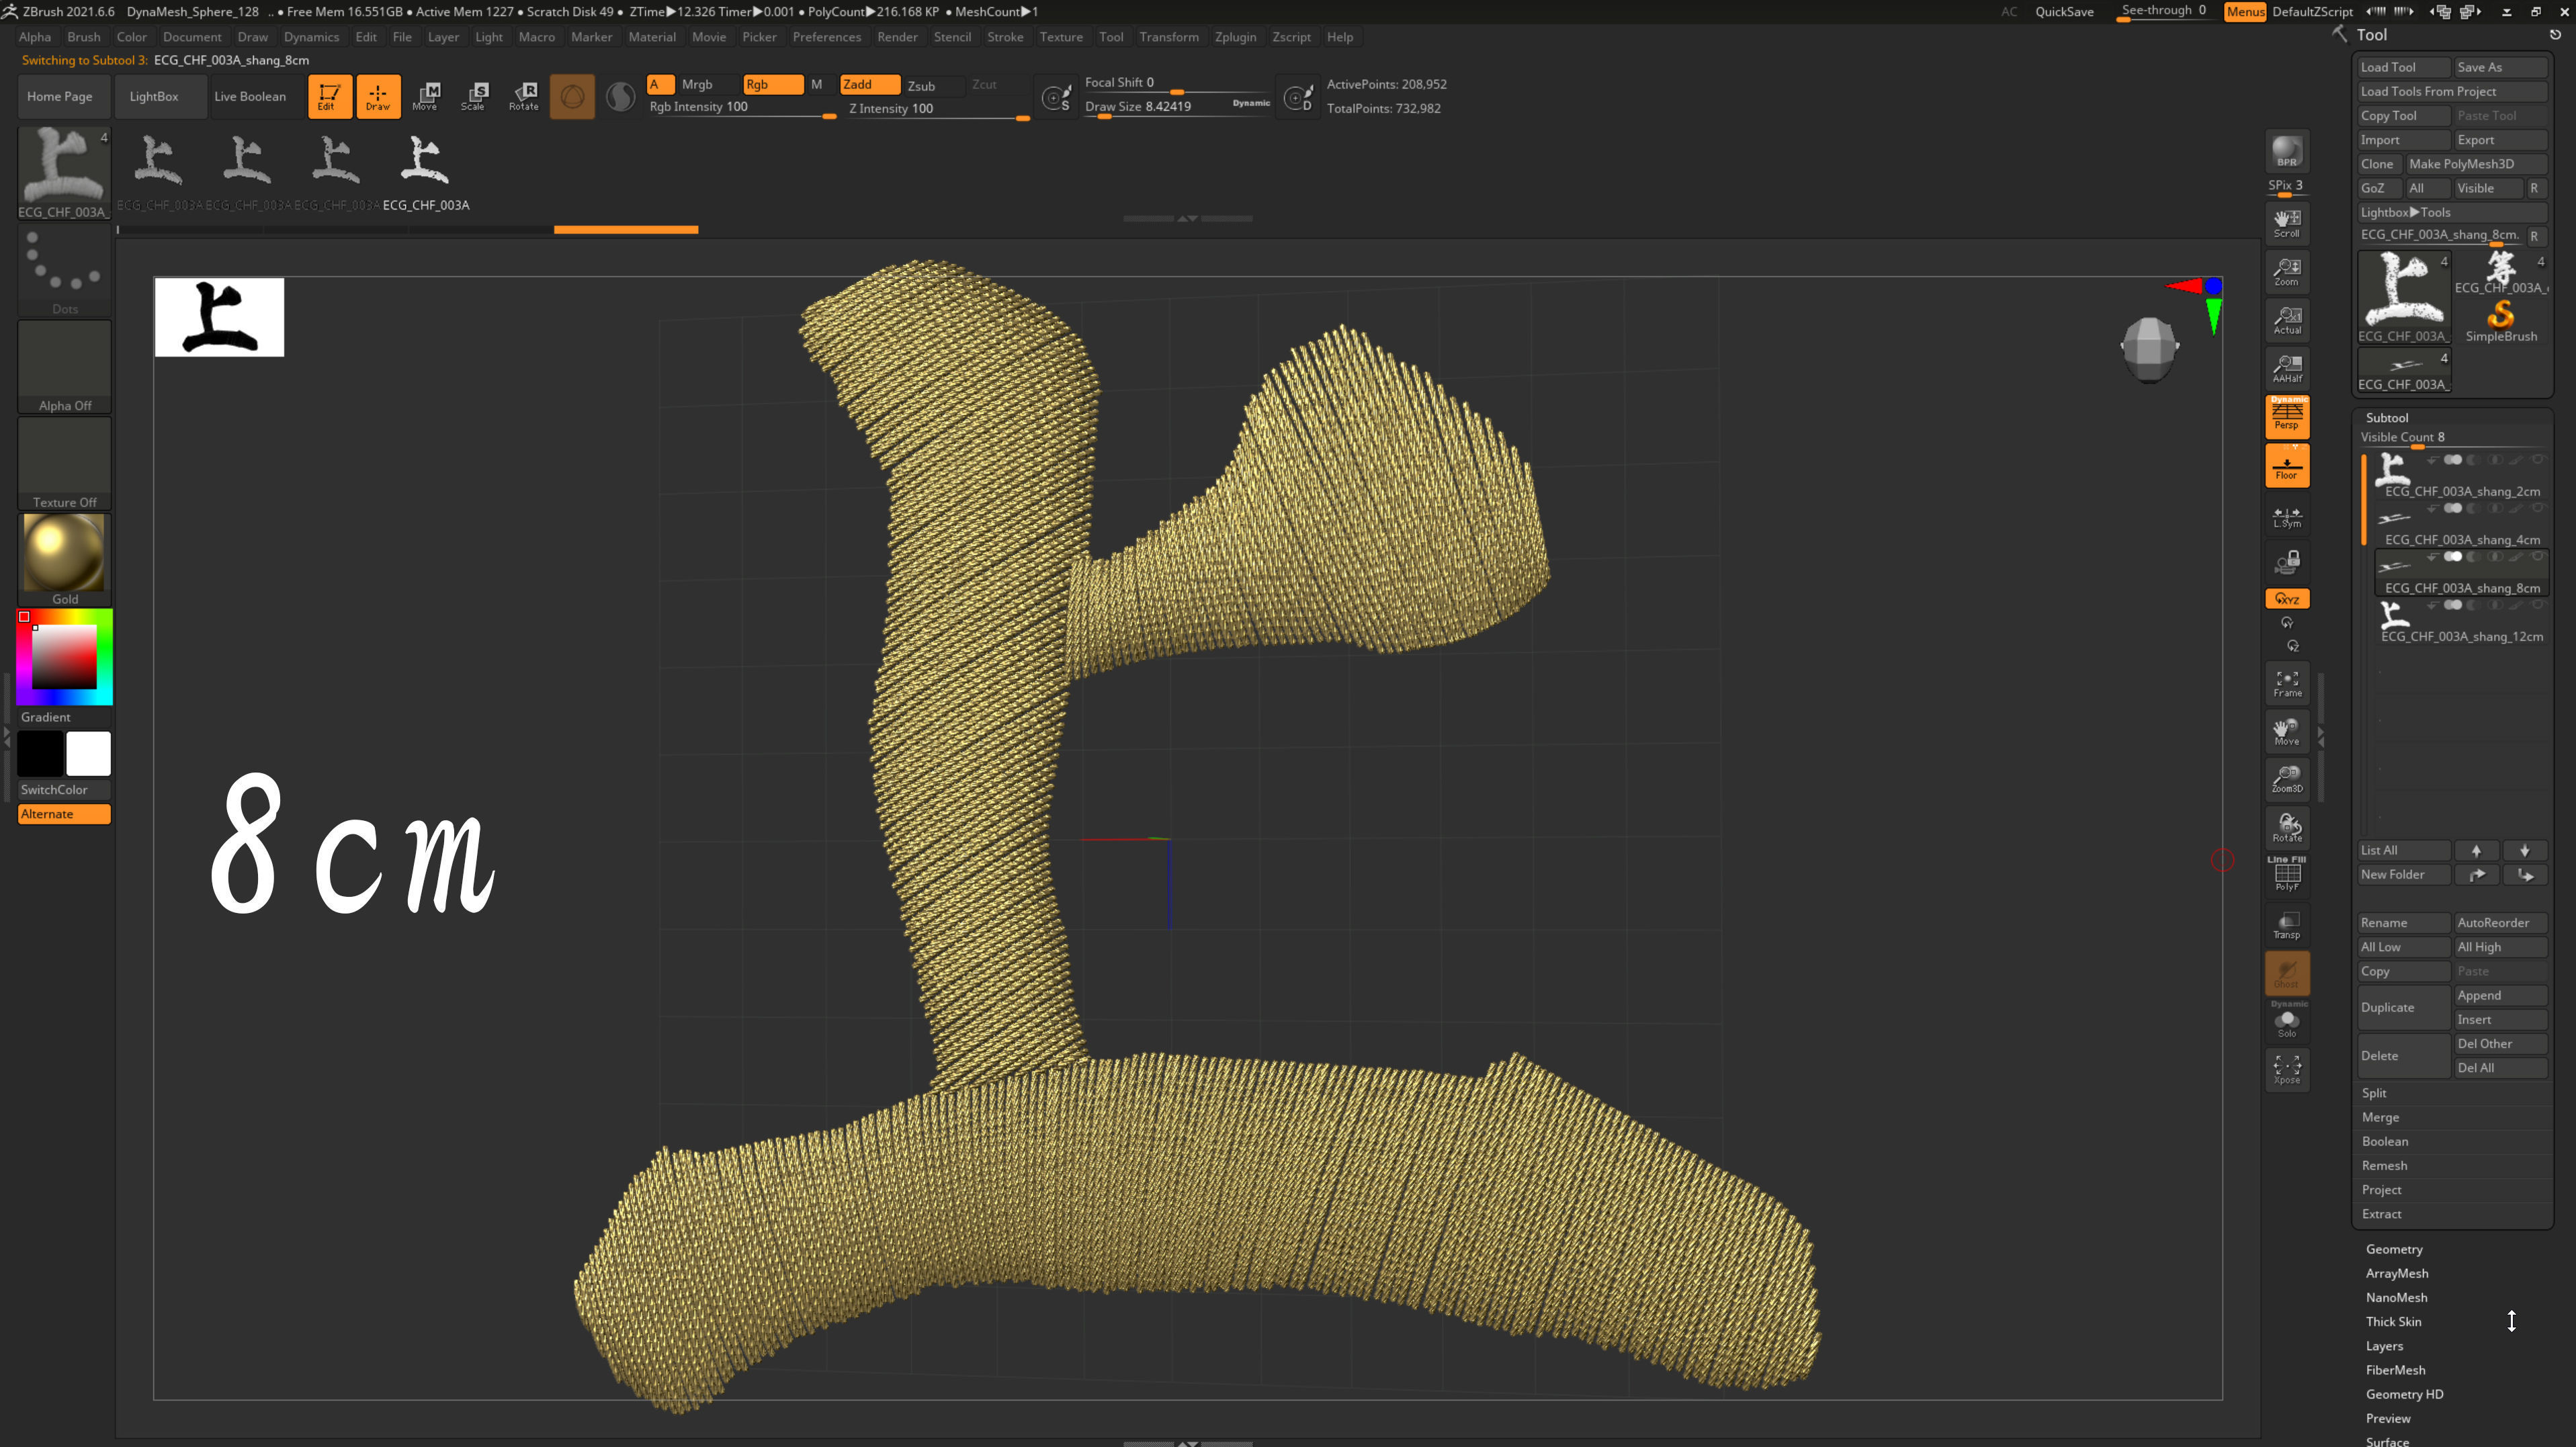Click the right shelf Rotate icon
2576x1447 pixels.
pos(2286,828)
